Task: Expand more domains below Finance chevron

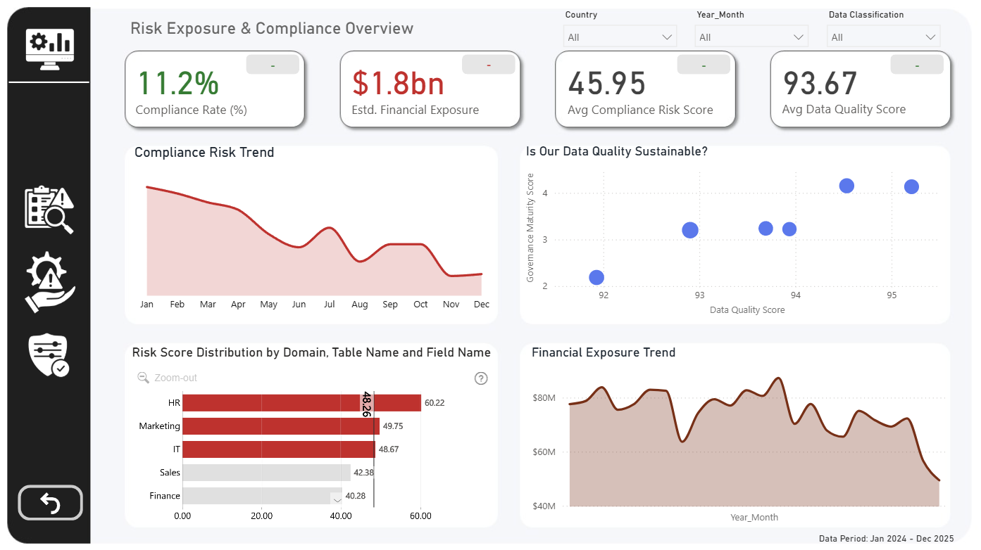Action: pos(337,499)
